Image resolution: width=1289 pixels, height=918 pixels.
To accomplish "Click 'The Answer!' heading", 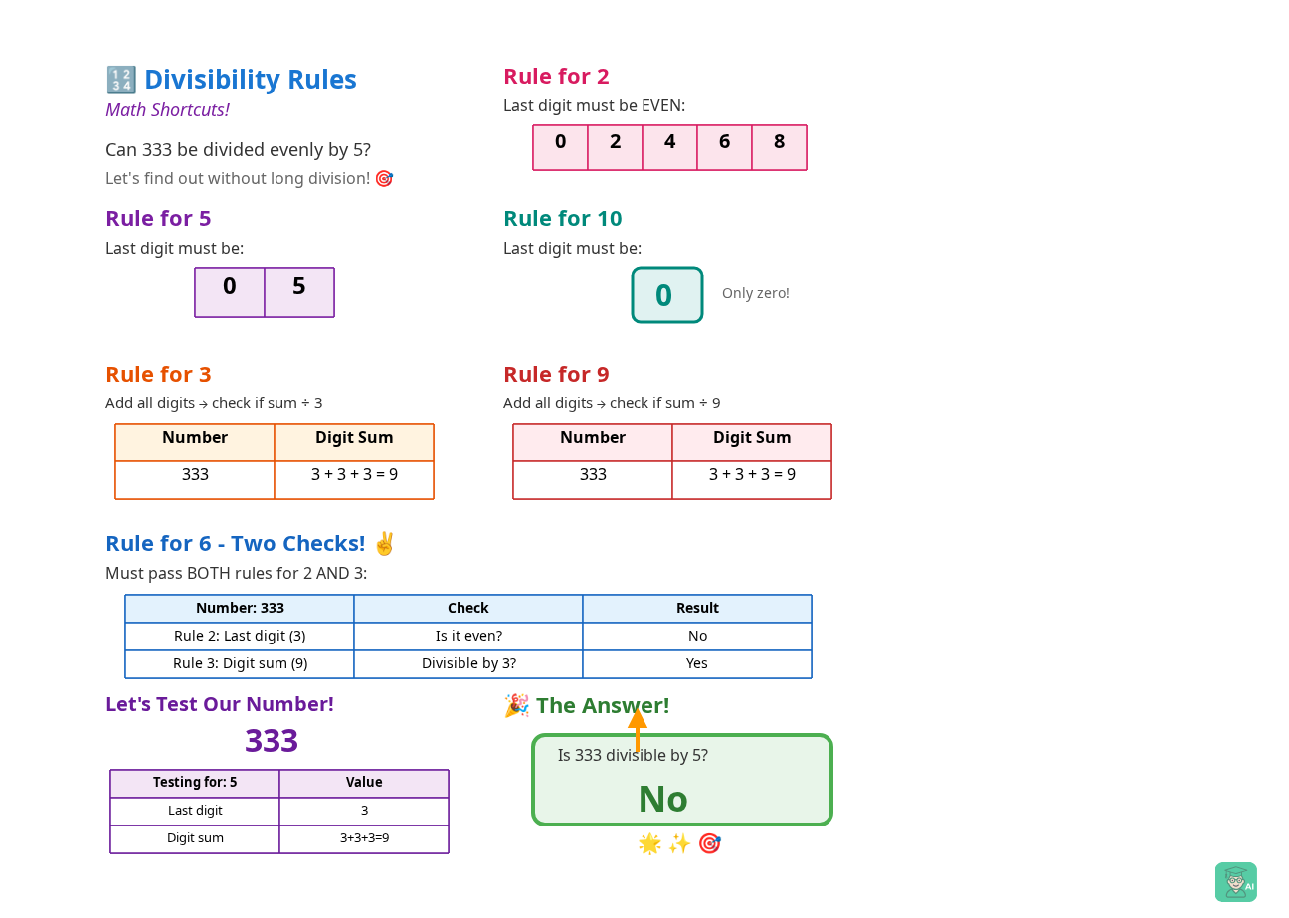I will pyautogui.click(x=603, y=706).
